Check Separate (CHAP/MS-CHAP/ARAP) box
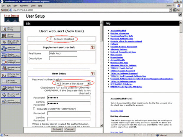Image resolution: width=183 pixels, height=137 pixels. click(x=34, y=109)
